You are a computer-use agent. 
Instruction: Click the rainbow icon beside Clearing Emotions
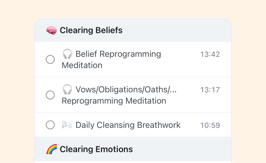coord(51,149)
